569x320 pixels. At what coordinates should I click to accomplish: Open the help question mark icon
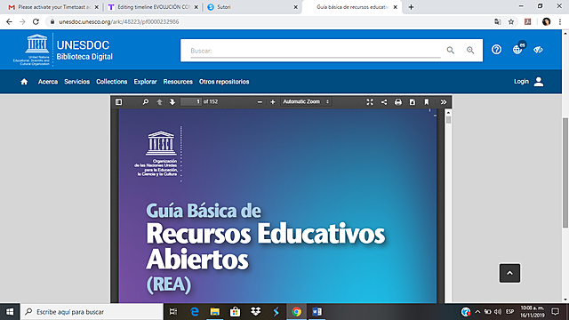click(496, 50)
